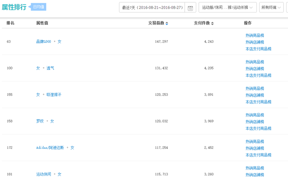Select the 透气 attribute link
The height and width of the screenshot is (179, 288).
(50, 68)
